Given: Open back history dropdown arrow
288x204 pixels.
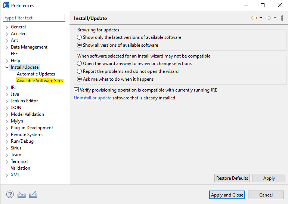Looking at the screenshot, I should (x=261, y=18).
